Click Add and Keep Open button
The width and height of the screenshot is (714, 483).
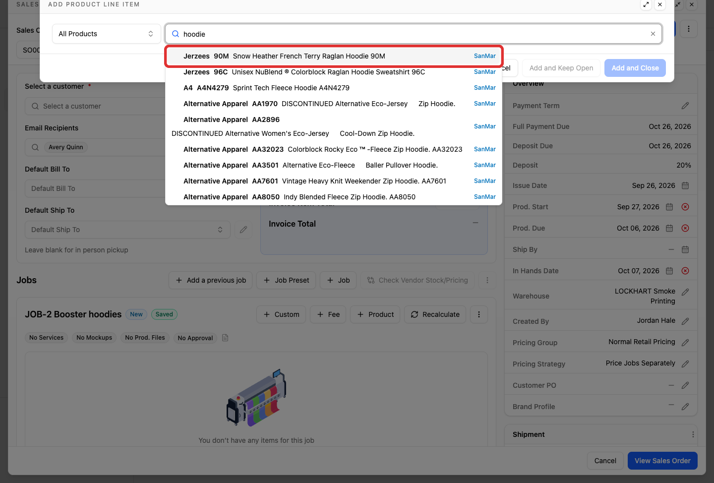pyautogui.click(x=561, y=68)
